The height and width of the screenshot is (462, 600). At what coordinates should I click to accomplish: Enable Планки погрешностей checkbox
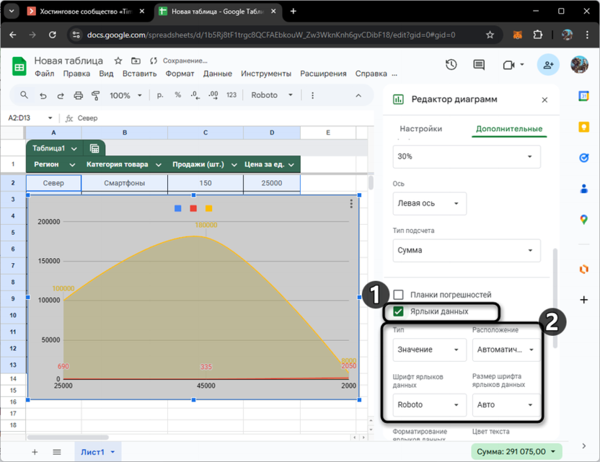398,295
